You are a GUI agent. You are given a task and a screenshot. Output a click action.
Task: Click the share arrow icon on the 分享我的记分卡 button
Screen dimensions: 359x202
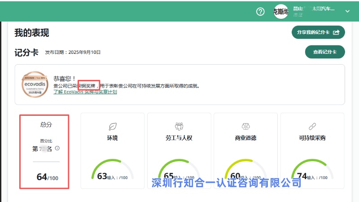336,32
